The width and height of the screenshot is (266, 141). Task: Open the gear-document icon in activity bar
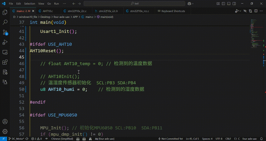(5, 72)
